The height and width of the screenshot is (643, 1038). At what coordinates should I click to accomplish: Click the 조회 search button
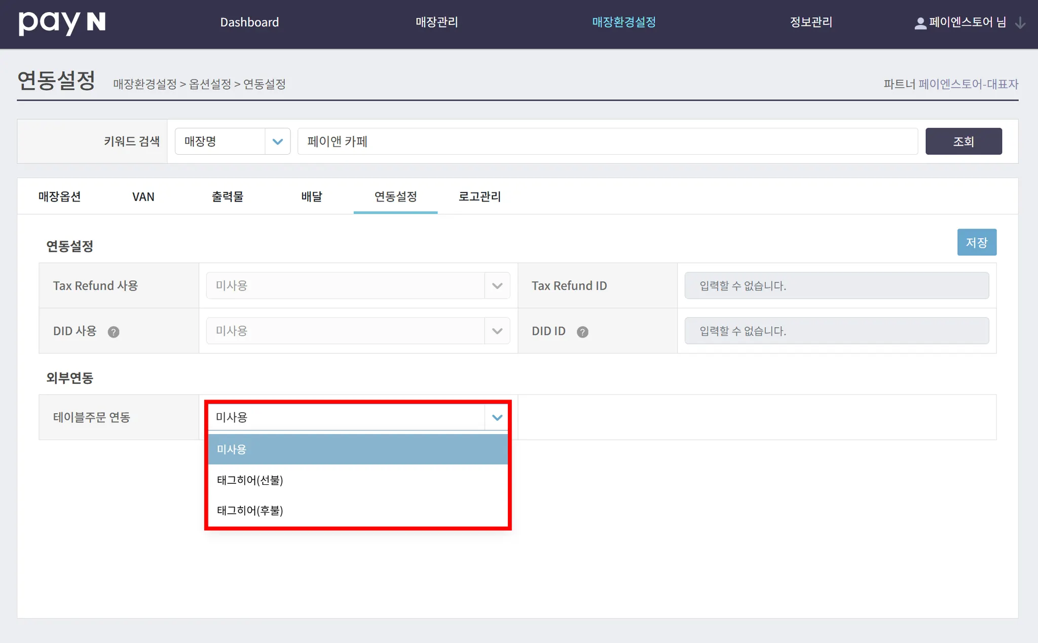tap(963, 141)
